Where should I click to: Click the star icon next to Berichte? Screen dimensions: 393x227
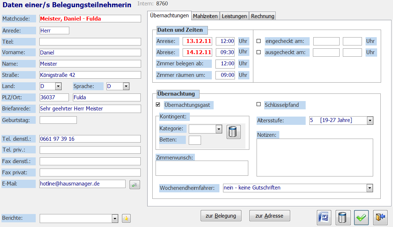(126, 218)
